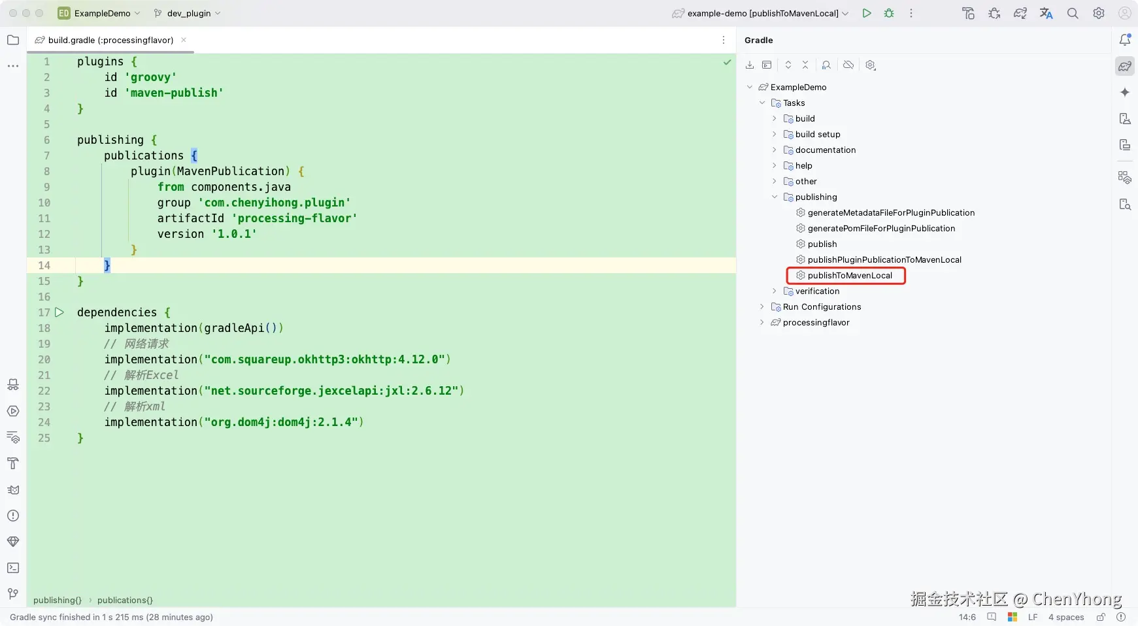Open the hat-and-glasses tool window icon
Viewport: 1138px width, 626px height.
(13, 385)
